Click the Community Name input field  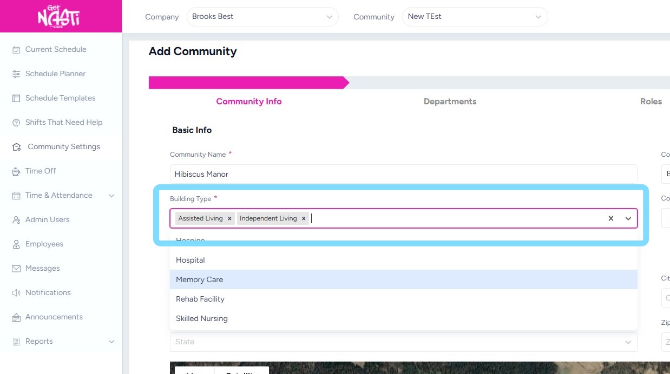pyautogui.click(x=403, y=174)
